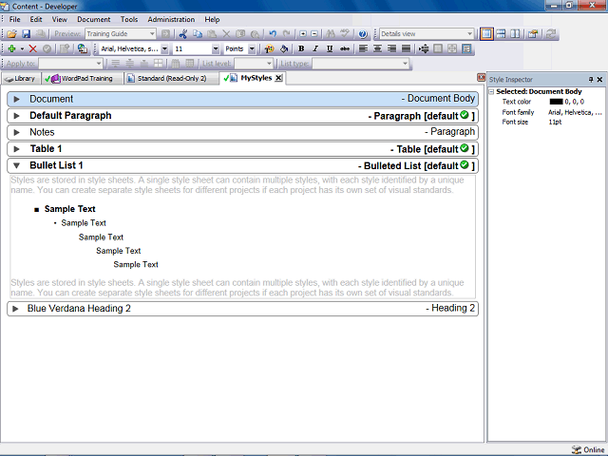608x456 pixels.
Task: Click the black Text color swatch
Action: point(556,102)
